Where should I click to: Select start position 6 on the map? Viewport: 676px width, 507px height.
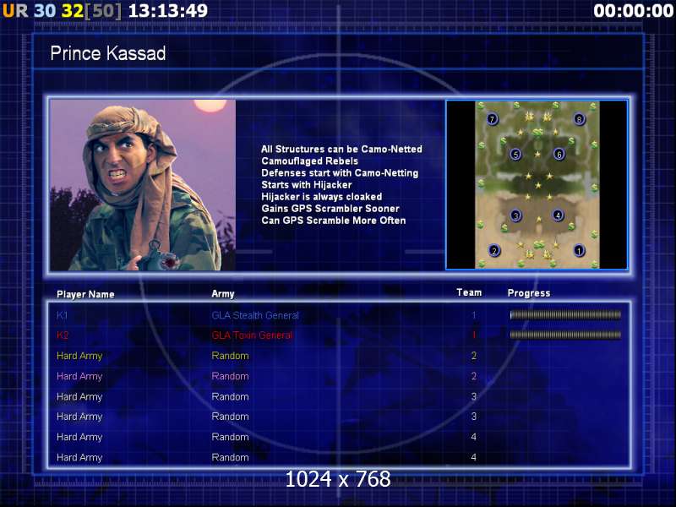(559, 154)
